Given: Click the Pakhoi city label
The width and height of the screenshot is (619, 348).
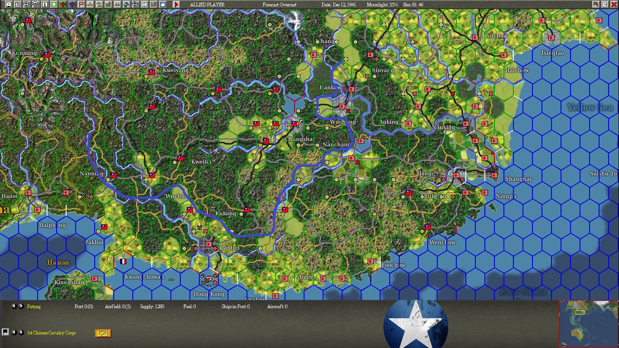Looking at the screenshot, I should click(x=94, y=242).
